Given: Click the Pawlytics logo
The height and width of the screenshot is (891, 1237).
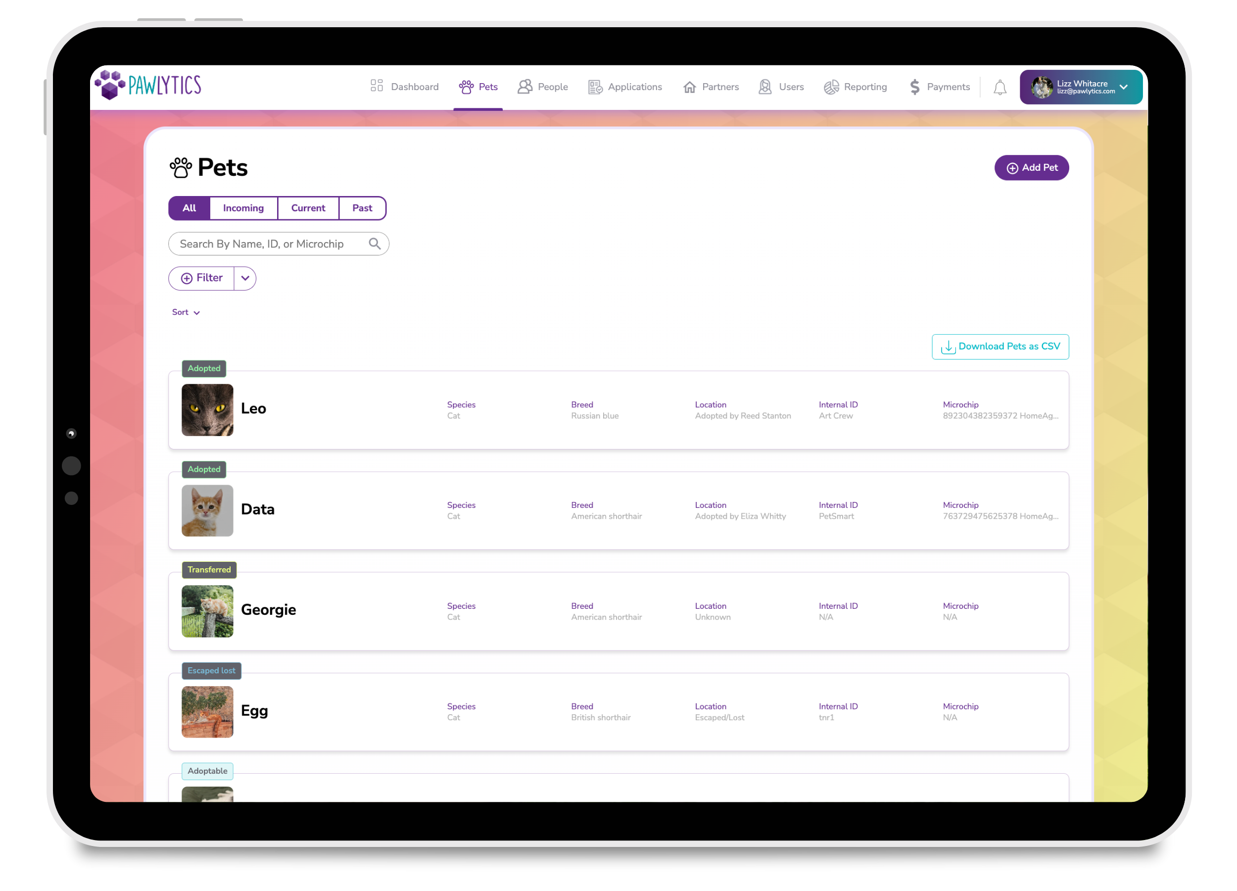Looking at the screenshot, I should [148, 85].
